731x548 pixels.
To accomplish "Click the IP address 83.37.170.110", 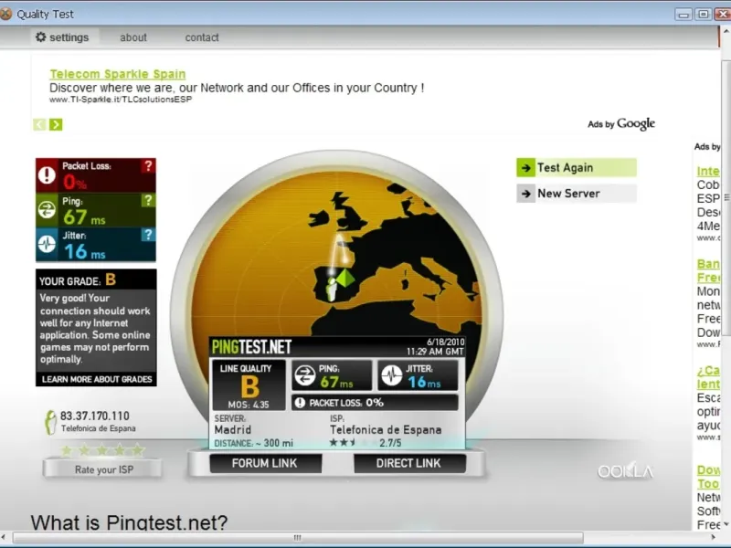I will click(x=95, y=416).
